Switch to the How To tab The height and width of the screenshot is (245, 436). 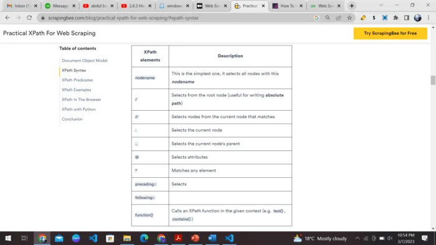(x=288, y=6)
